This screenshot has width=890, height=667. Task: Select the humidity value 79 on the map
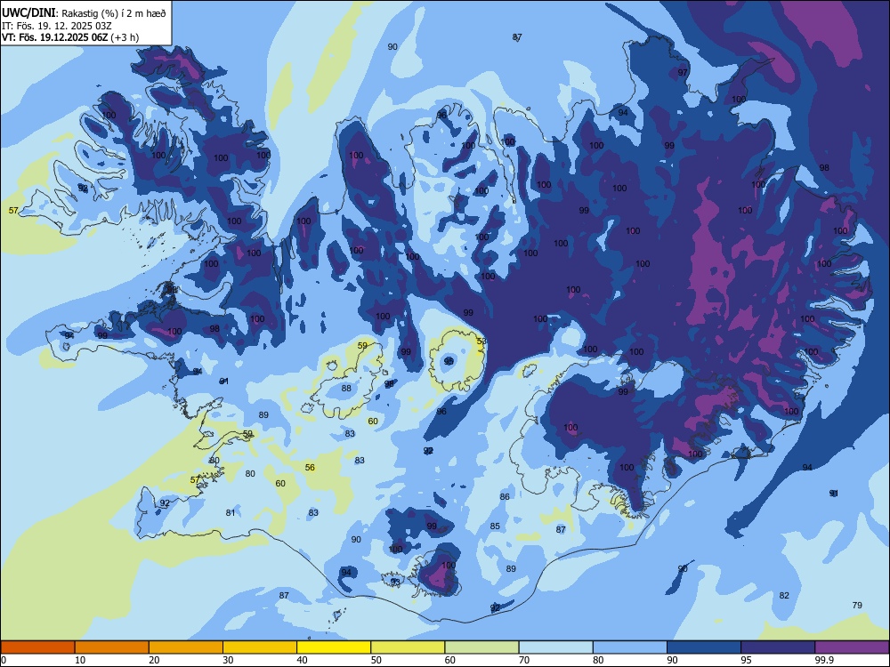pyautogui.click(x=857, y=605)
